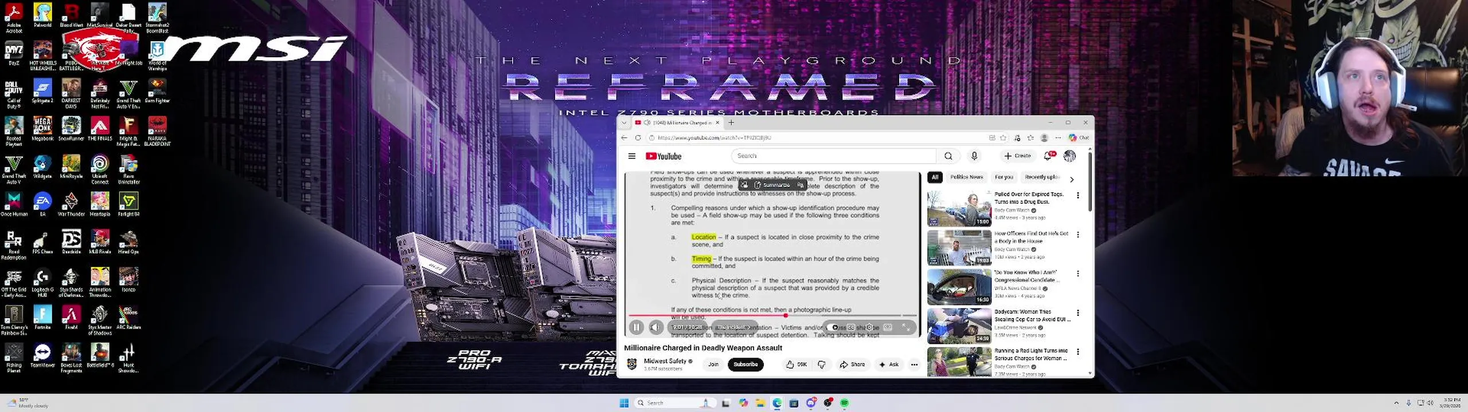The image size is (1468, 412).
Task: Open options for Pulled Over for Expired Tags
Action: click(1078, 195)
